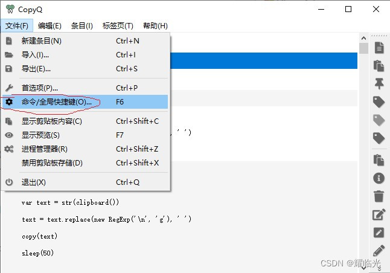Click the third tag icon in toolbar
Image resolution: width=390 pixels, height=273 pixels.
[379, 138]
